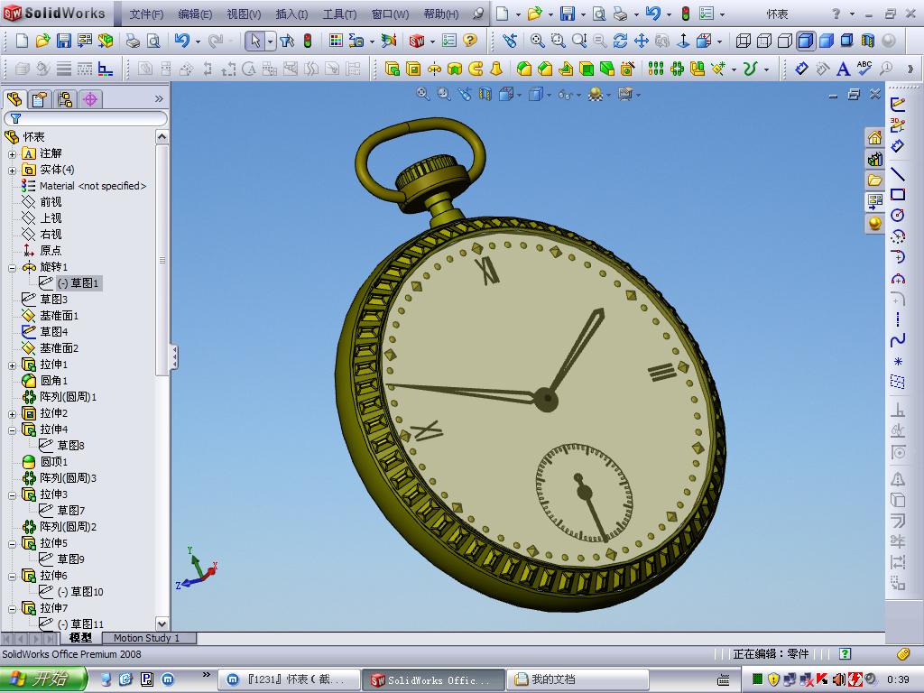Collapse the 拉伸3 feature node
Viewport: 924px width, 693px height.
pos(12,495)
